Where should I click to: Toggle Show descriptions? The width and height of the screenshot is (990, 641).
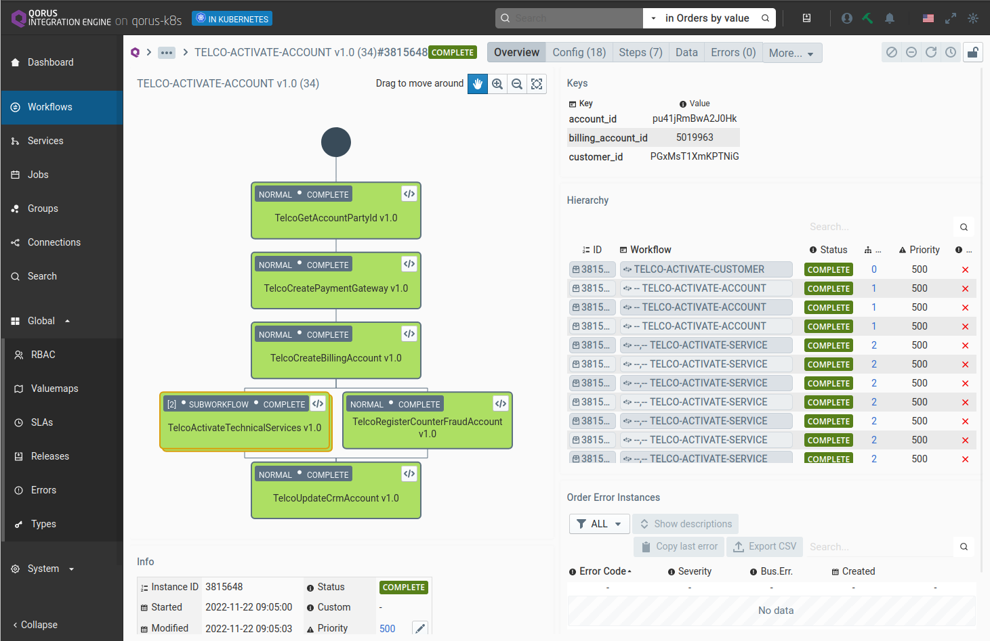[685, 524]
